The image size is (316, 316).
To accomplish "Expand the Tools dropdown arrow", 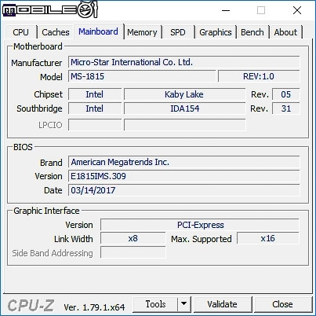I will [x=184, y=304].
